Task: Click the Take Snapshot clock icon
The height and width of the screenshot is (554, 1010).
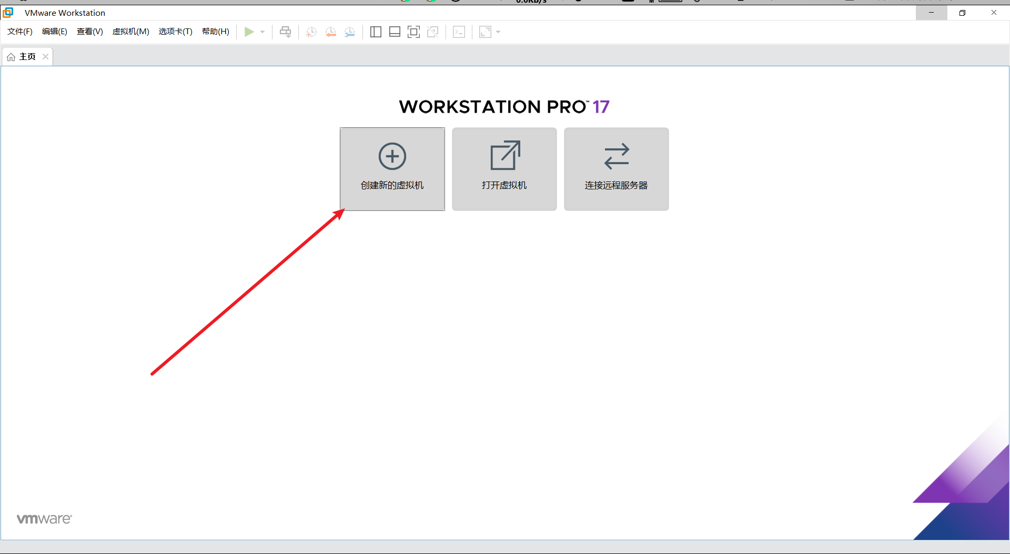Action: click(311, 32)
